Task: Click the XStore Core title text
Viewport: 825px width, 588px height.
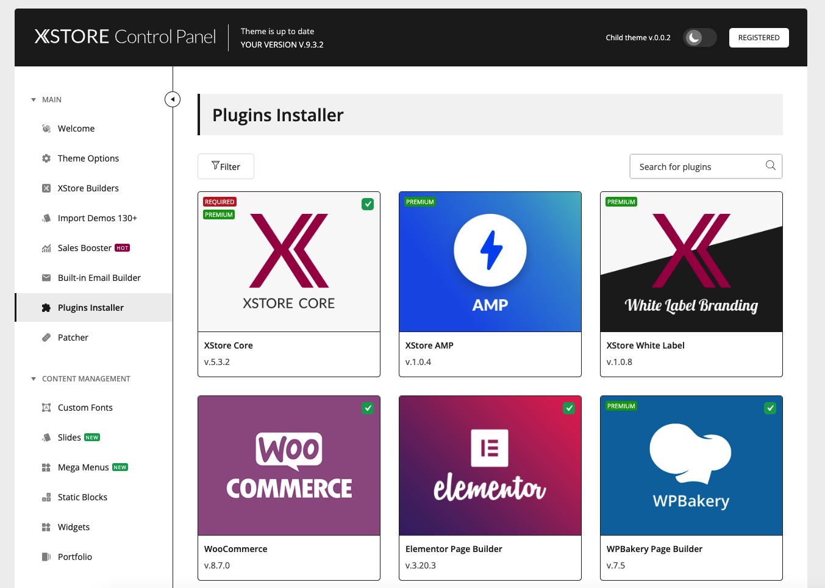Action: tap(228, 345)
